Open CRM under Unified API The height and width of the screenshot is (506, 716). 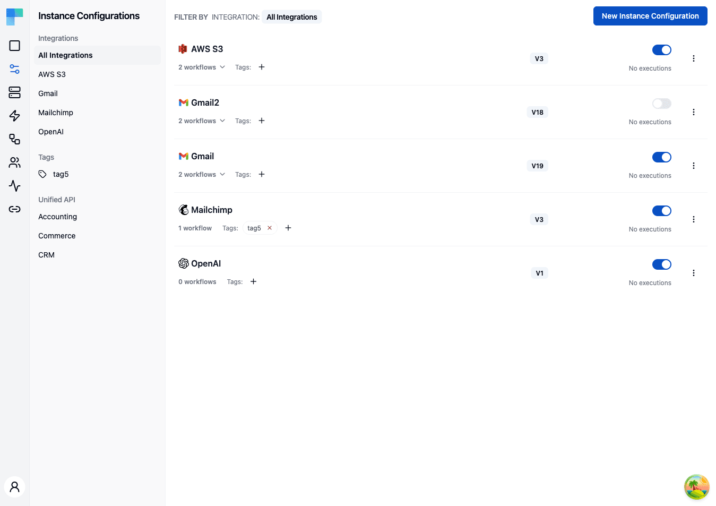97,255
